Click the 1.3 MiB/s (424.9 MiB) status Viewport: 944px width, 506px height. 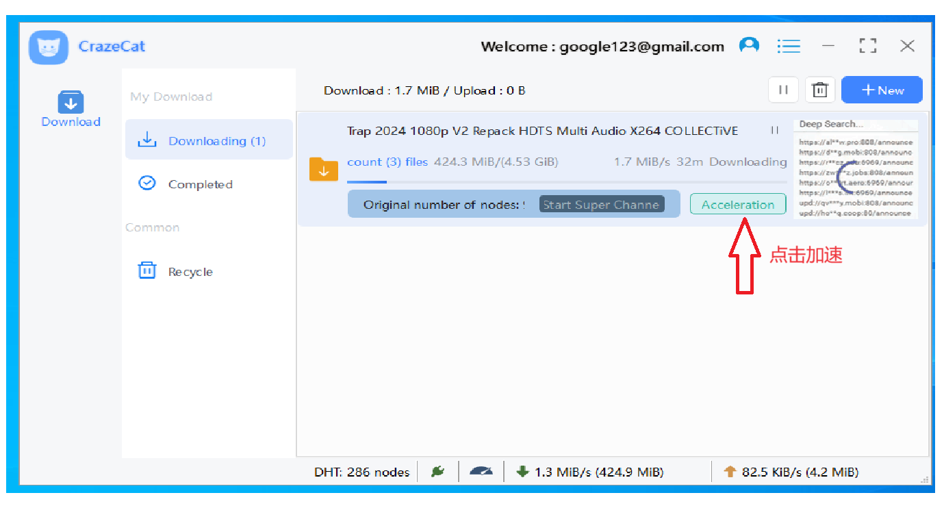599,472
